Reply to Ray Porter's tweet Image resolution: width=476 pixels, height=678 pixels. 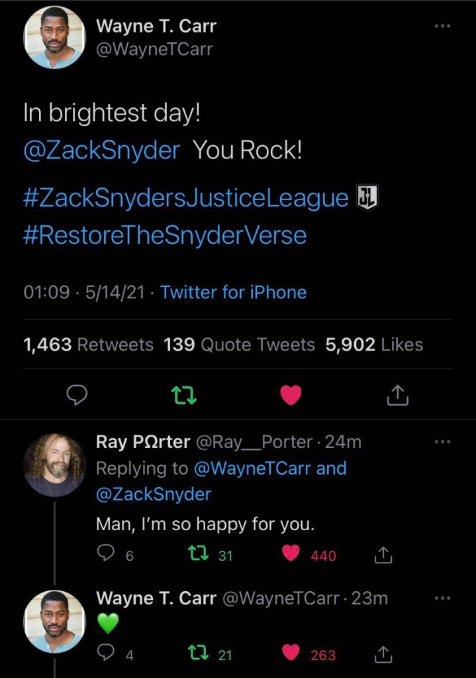(107, 555)
